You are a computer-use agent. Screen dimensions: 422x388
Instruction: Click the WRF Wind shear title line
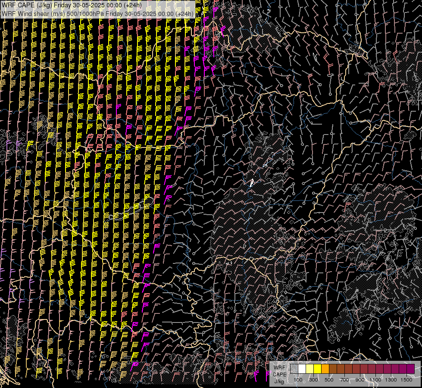(x=97, y=14)
